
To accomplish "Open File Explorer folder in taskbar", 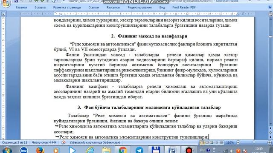I will (x=106, y=150).
